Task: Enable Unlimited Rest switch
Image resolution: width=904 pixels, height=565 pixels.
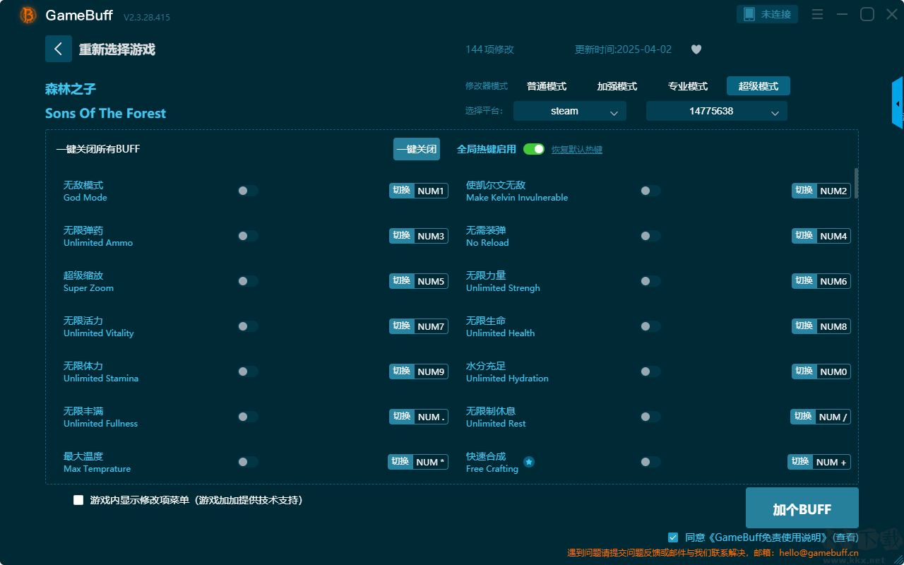Action: (650, 417)
